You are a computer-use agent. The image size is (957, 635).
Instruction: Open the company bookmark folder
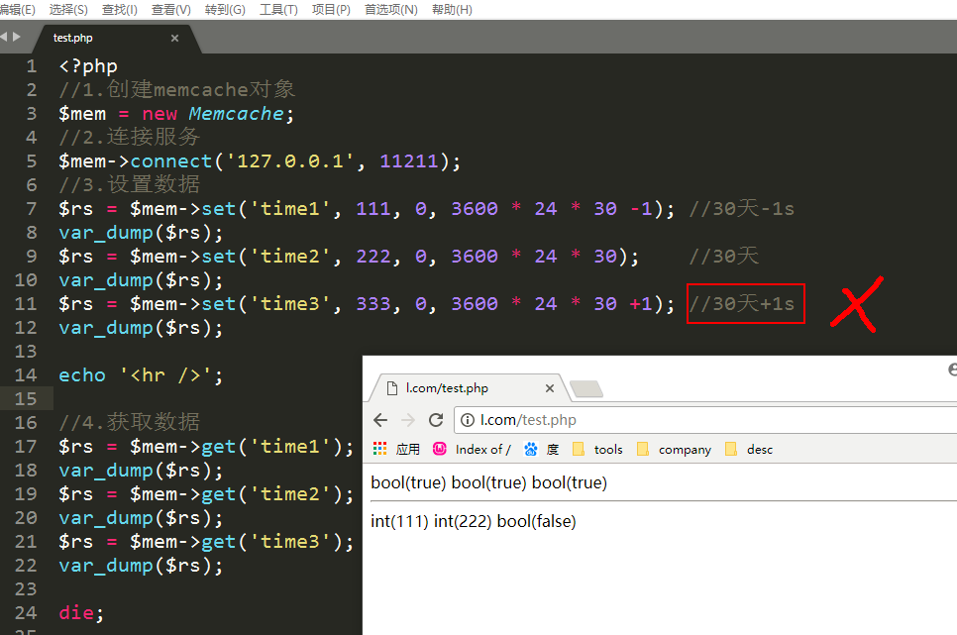(674, 449)
